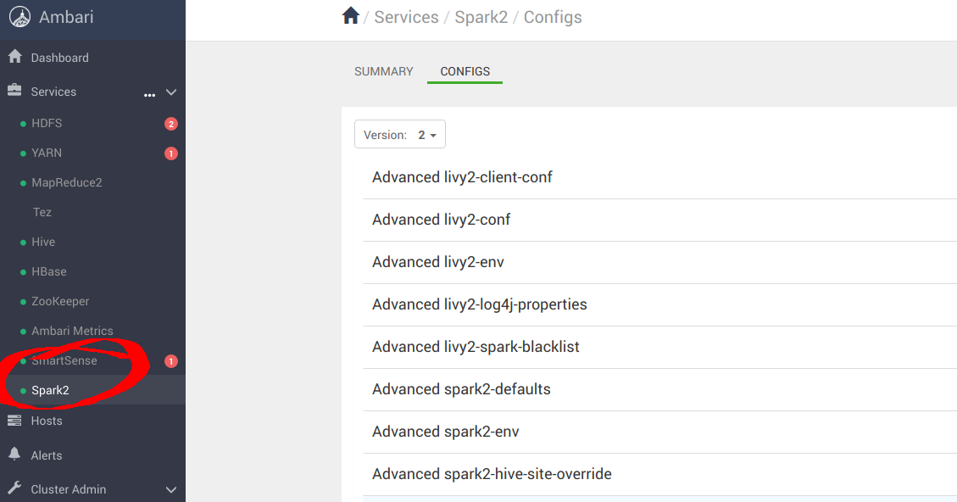Select the CONFIGS tab

click(465, 71)
